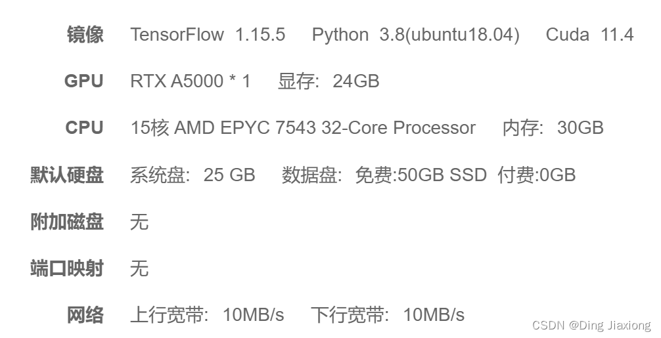Image resolution: width=661 pixels, height=338 pixels.
Task: Click 上行宽带: 10MB/s value
Action: (208, 315)
